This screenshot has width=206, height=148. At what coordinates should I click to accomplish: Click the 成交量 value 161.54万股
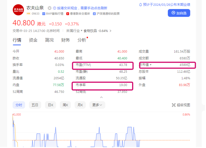click(x=182, y=51)
